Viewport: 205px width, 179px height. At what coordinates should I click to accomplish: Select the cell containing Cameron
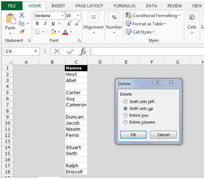tap(76, 105)
